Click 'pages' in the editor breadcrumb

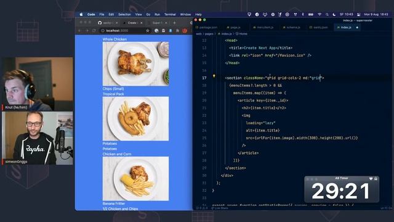pos(209,34)
